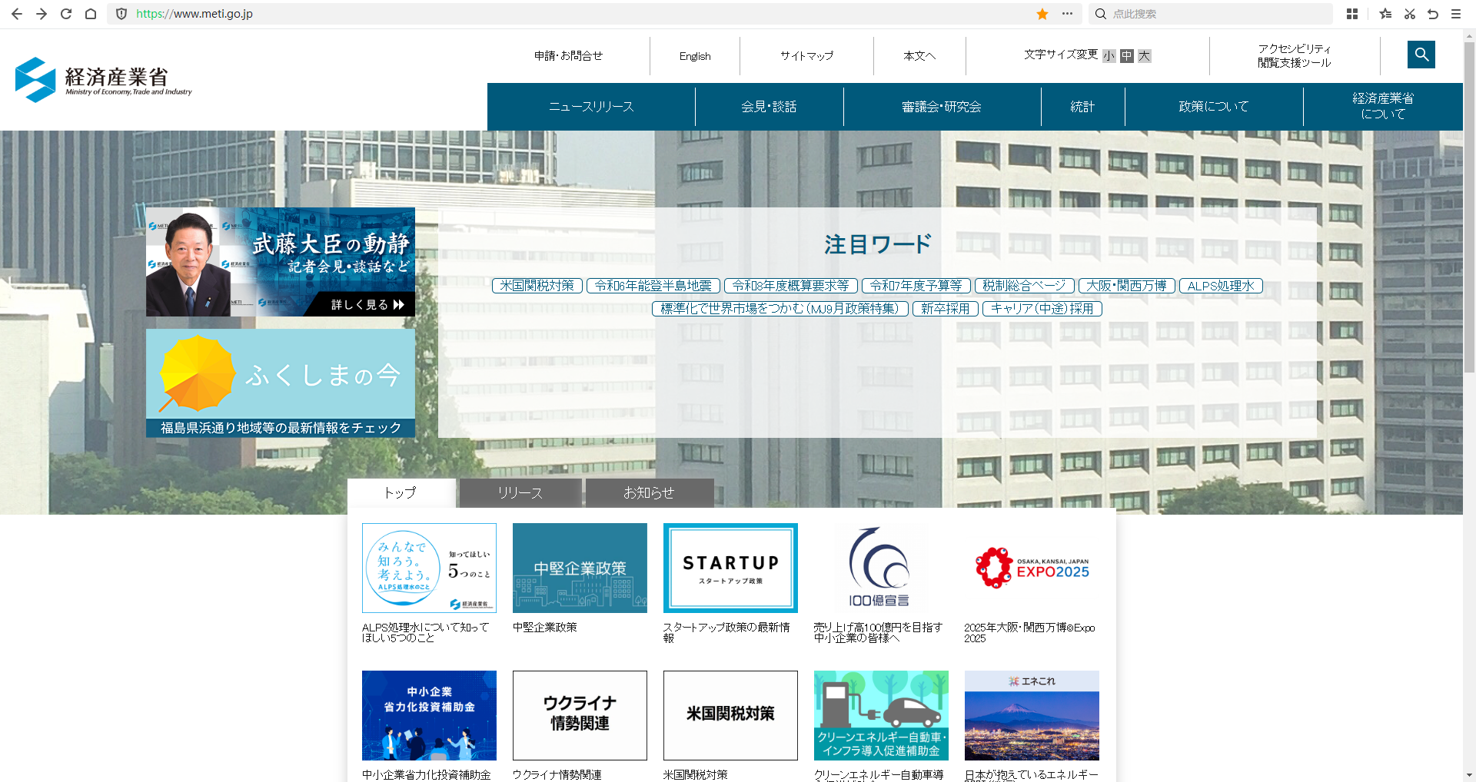Open クリーンエネルギー自動車 thumbnail
Viewport: 1476px width, 782px height.
point(881,715)
